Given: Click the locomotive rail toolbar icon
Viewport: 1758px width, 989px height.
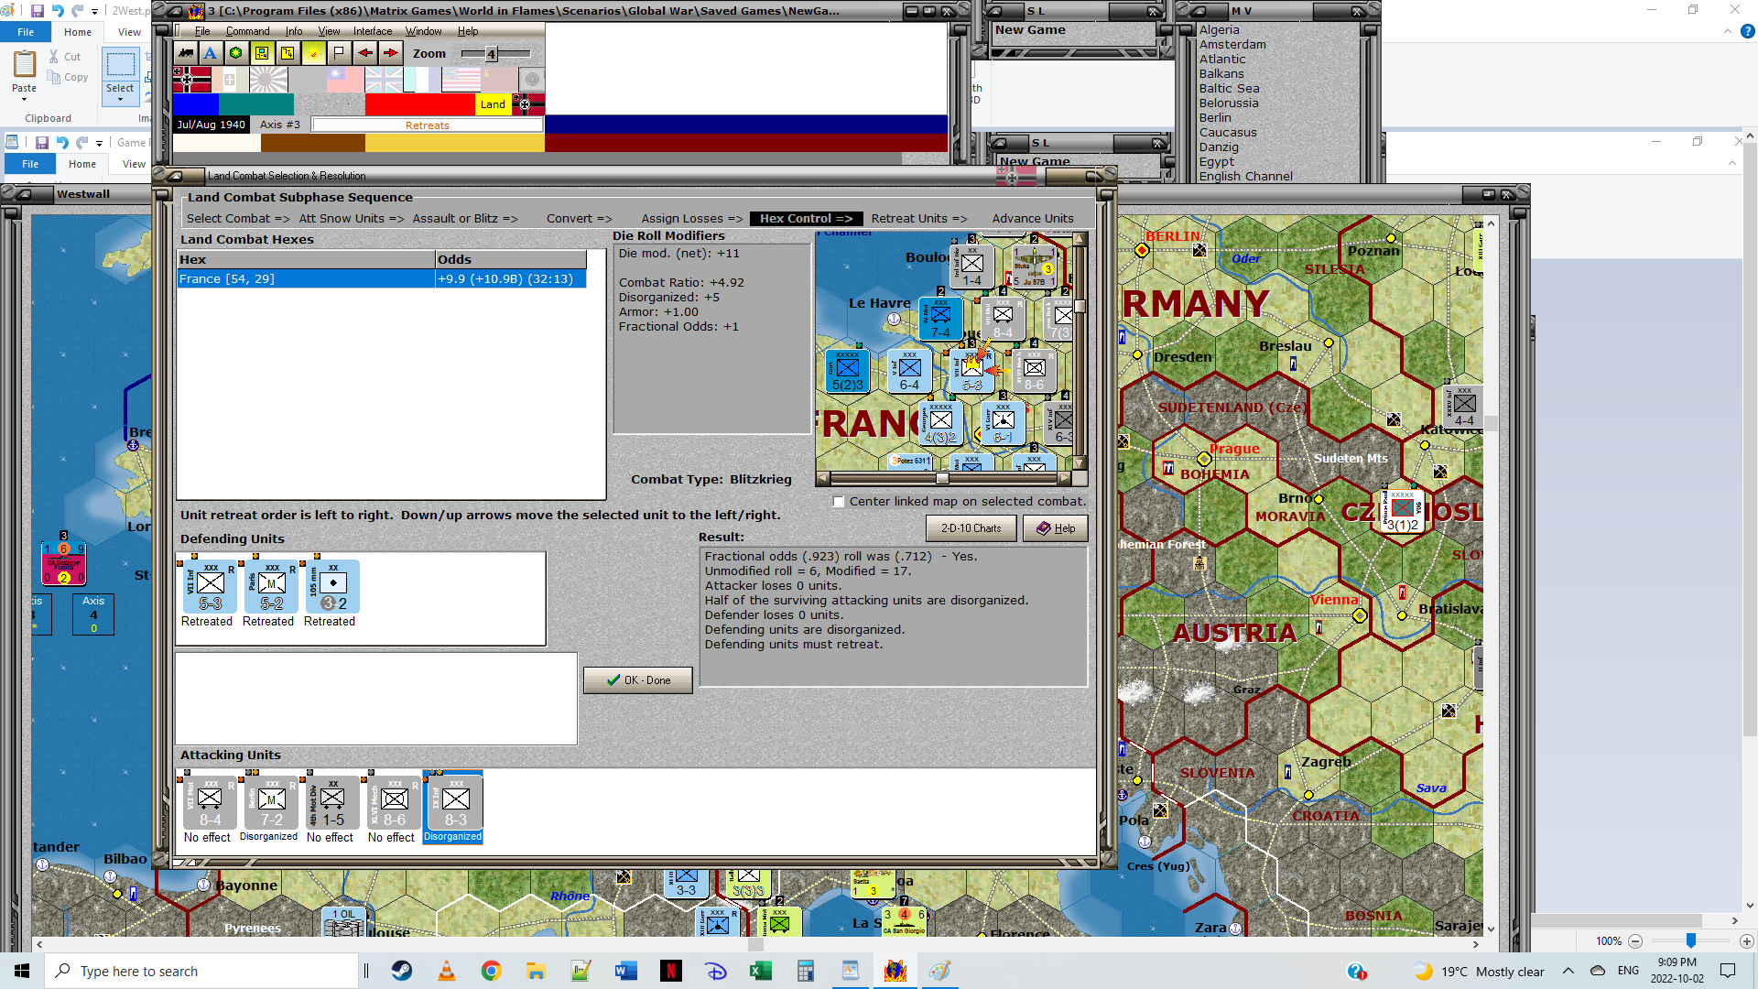Looking at the screenshot, I should pyautogui.click(x=186, y=53).
